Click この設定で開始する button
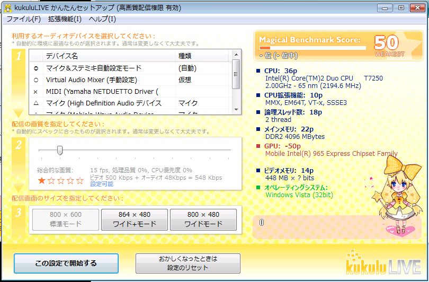 click(x=66, y=263)
